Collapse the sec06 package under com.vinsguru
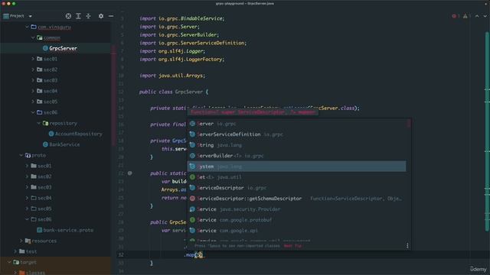Image resolution: width=490 pixels, height=275 pixels. (x=33, y=112)
